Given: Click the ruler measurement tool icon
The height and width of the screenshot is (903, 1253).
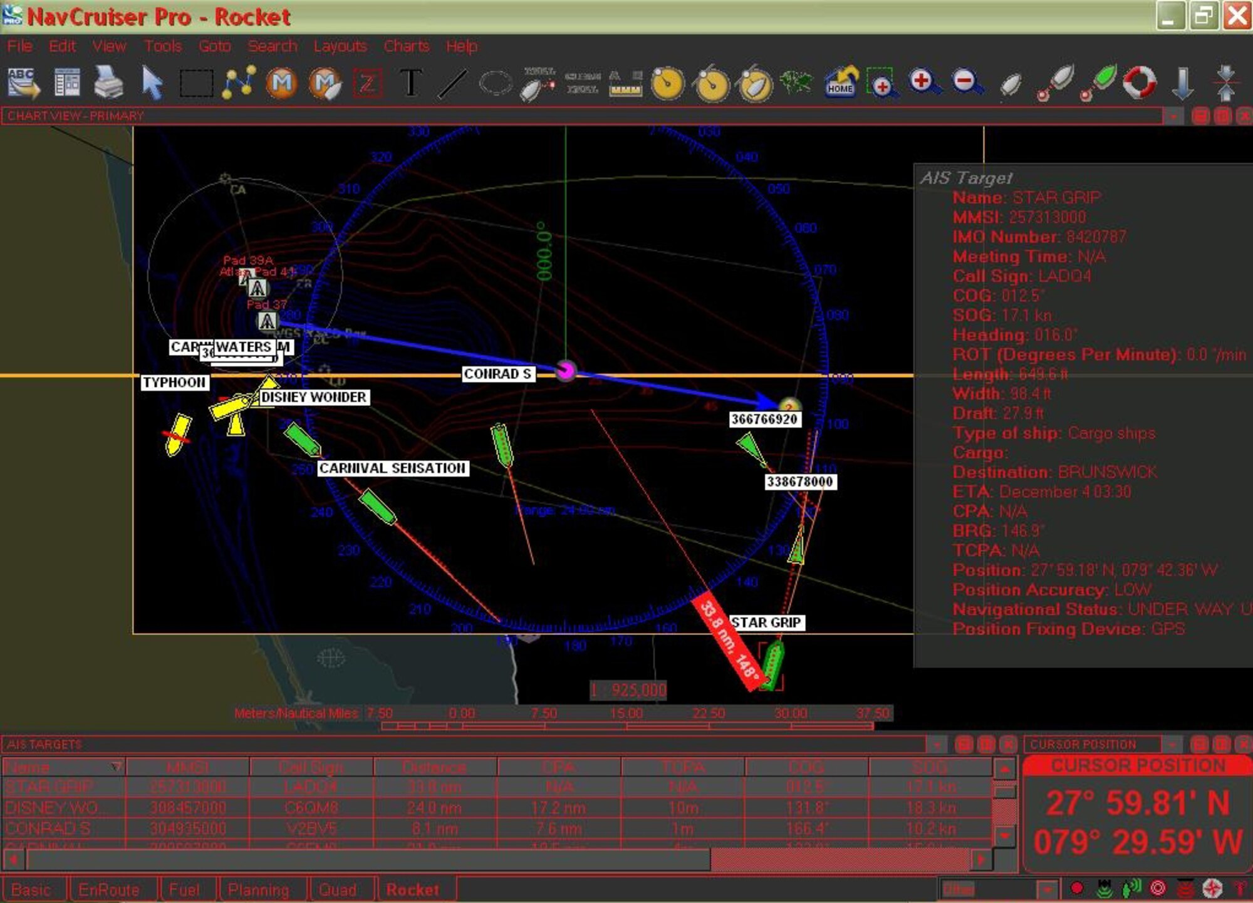Looking at the screenshot, I should click(x=625, y=83).
